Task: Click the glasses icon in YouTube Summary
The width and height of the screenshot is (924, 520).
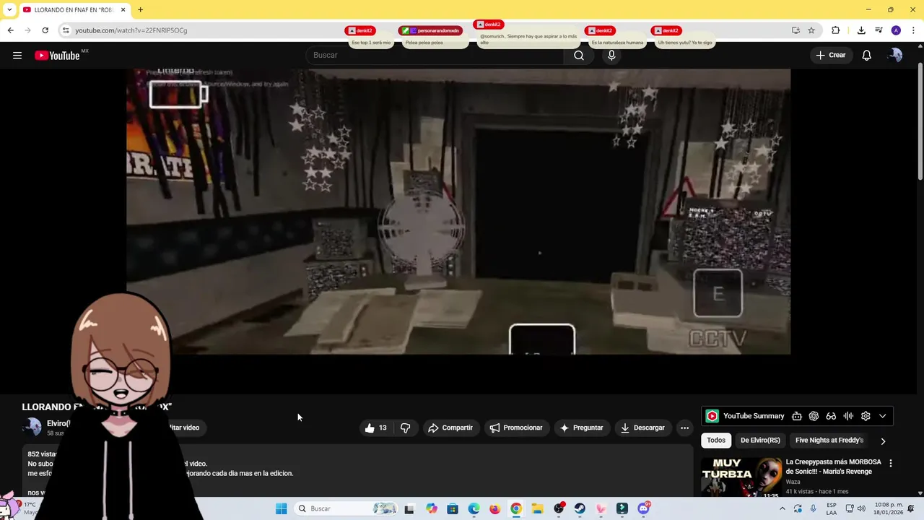Action: pos(831,416)
